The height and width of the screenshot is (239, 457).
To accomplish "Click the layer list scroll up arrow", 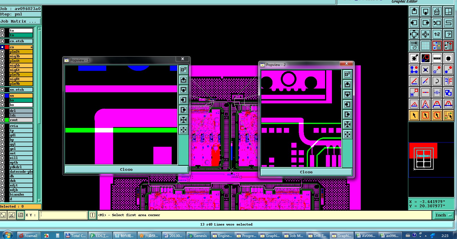I will pos(39,29).
